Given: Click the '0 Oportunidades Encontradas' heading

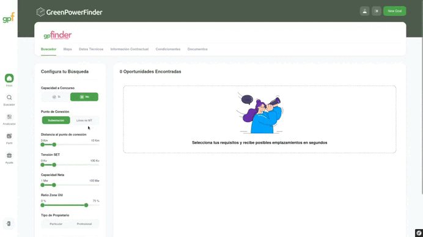Looking at the screenshot, I should pyautogui.click(x=150, y=71).
